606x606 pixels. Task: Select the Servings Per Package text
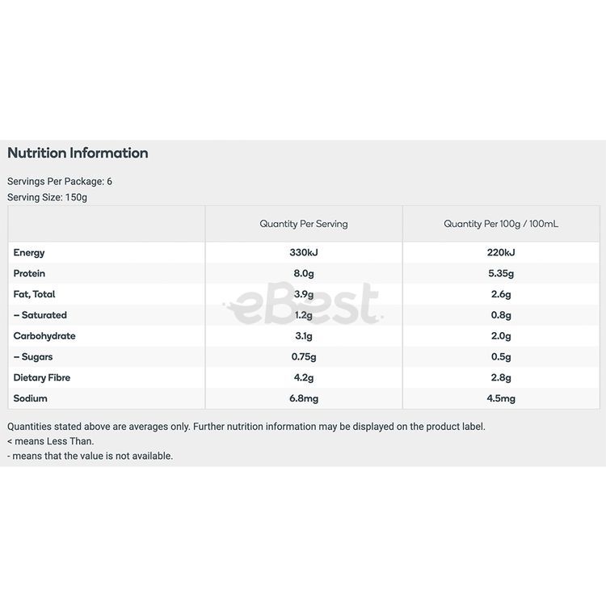(60, 182)
